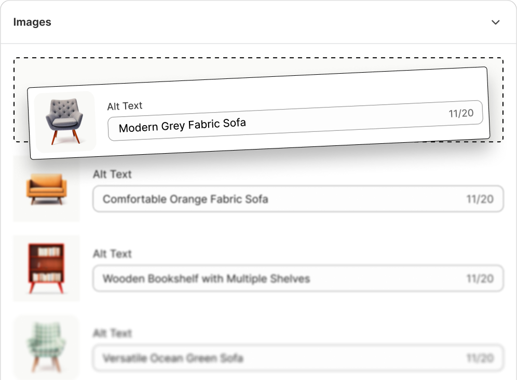Collapse the Images section chevron
The height and width of the screenshot is (380, 517).
point(496,22)
